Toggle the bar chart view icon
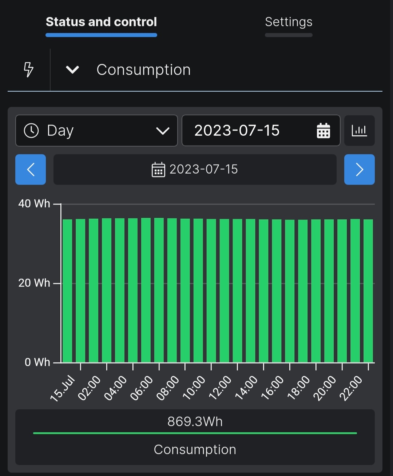The image size is (393, 476). [359, 131]
